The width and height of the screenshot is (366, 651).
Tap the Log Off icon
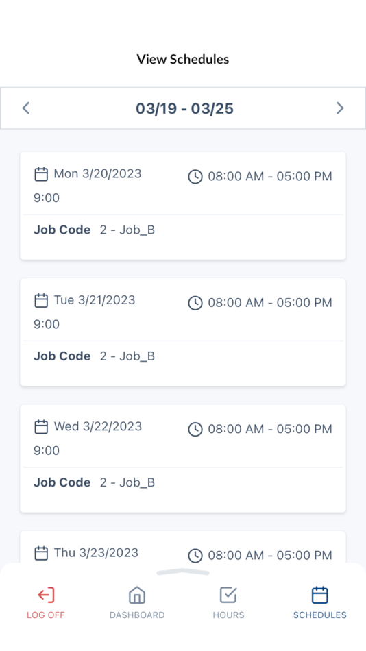(46, 595)
